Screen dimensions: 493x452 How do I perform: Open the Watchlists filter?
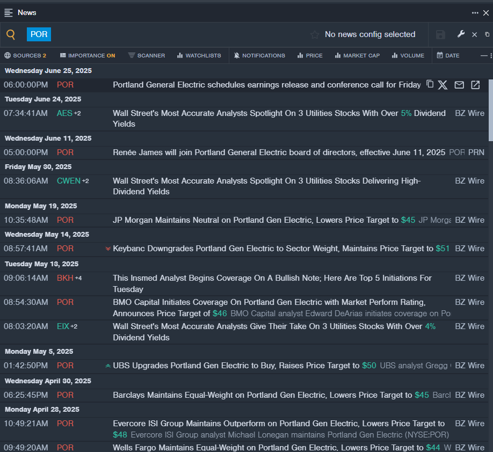tap(199, 56)
